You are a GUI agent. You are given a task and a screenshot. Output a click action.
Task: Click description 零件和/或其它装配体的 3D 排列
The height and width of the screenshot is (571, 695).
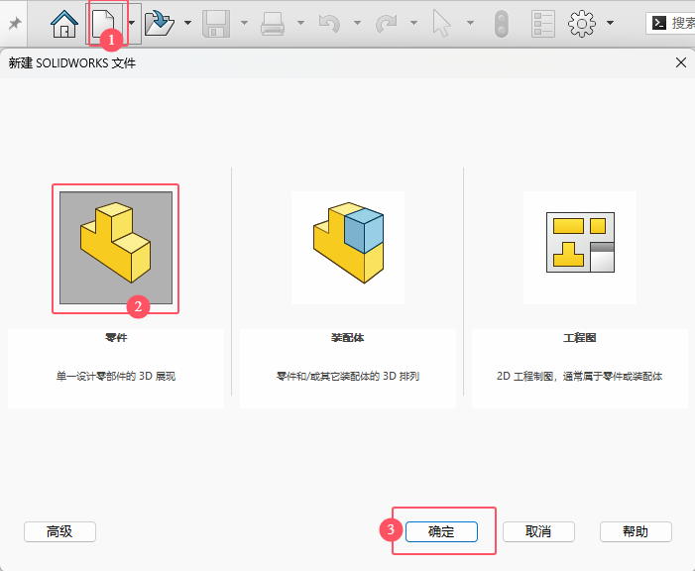pyautogui.click(x=348, y=377)
